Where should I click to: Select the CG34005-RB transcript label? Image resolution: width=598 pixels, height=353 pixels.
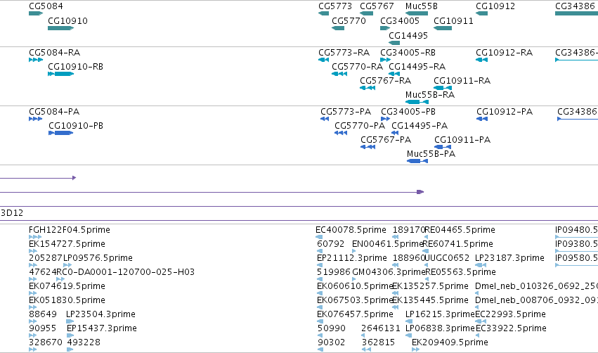(x=408, y=53)
